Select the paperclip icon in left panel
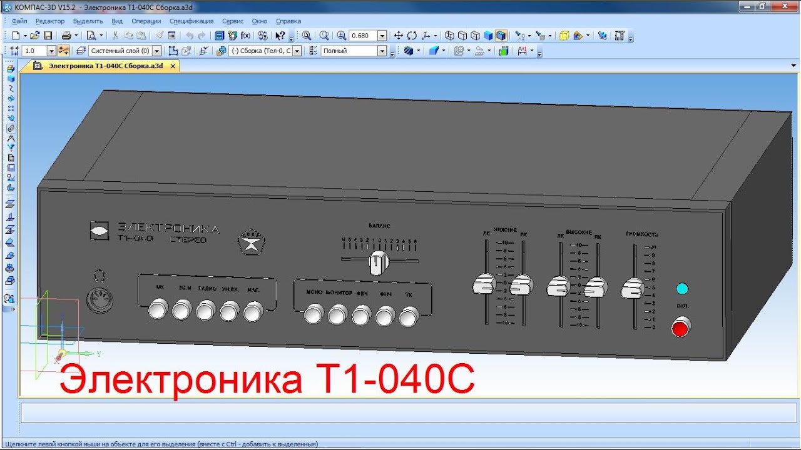The height and width of the screenshot is (450, 801). coord(11,127)
